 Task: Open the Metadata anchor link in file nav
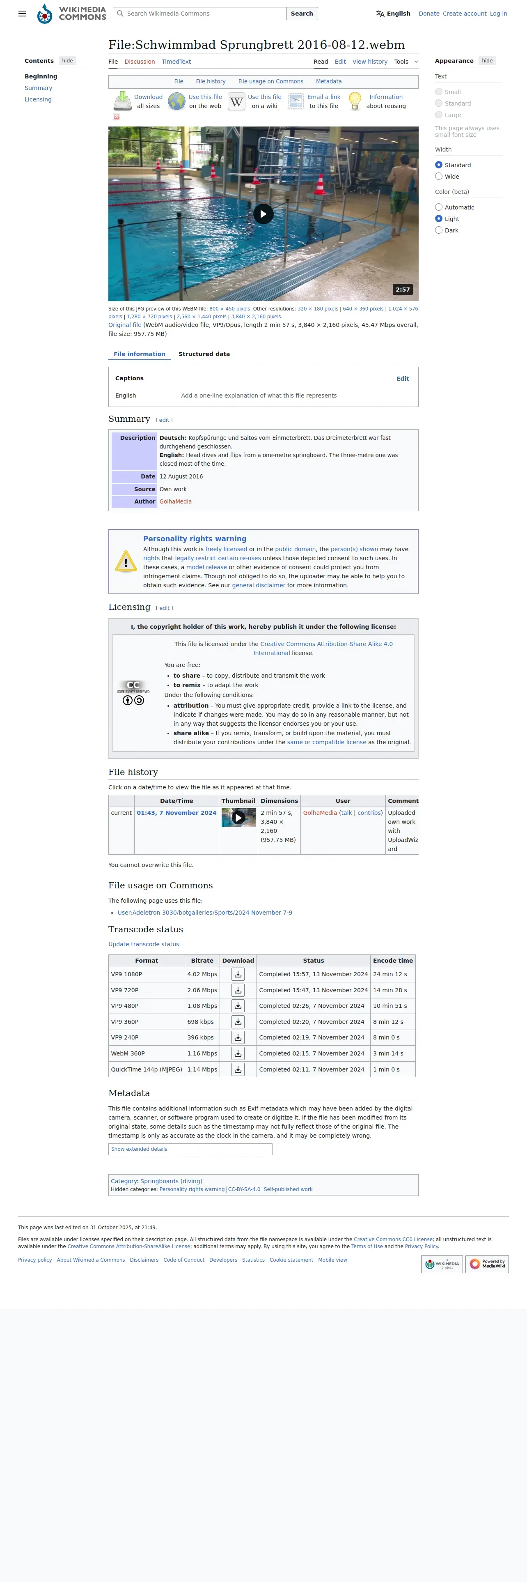click(x=329, y=81)
